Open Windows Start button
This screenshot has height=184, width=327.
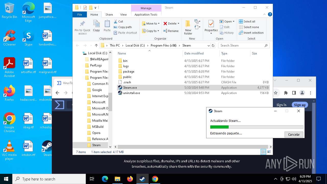[6, 179]
